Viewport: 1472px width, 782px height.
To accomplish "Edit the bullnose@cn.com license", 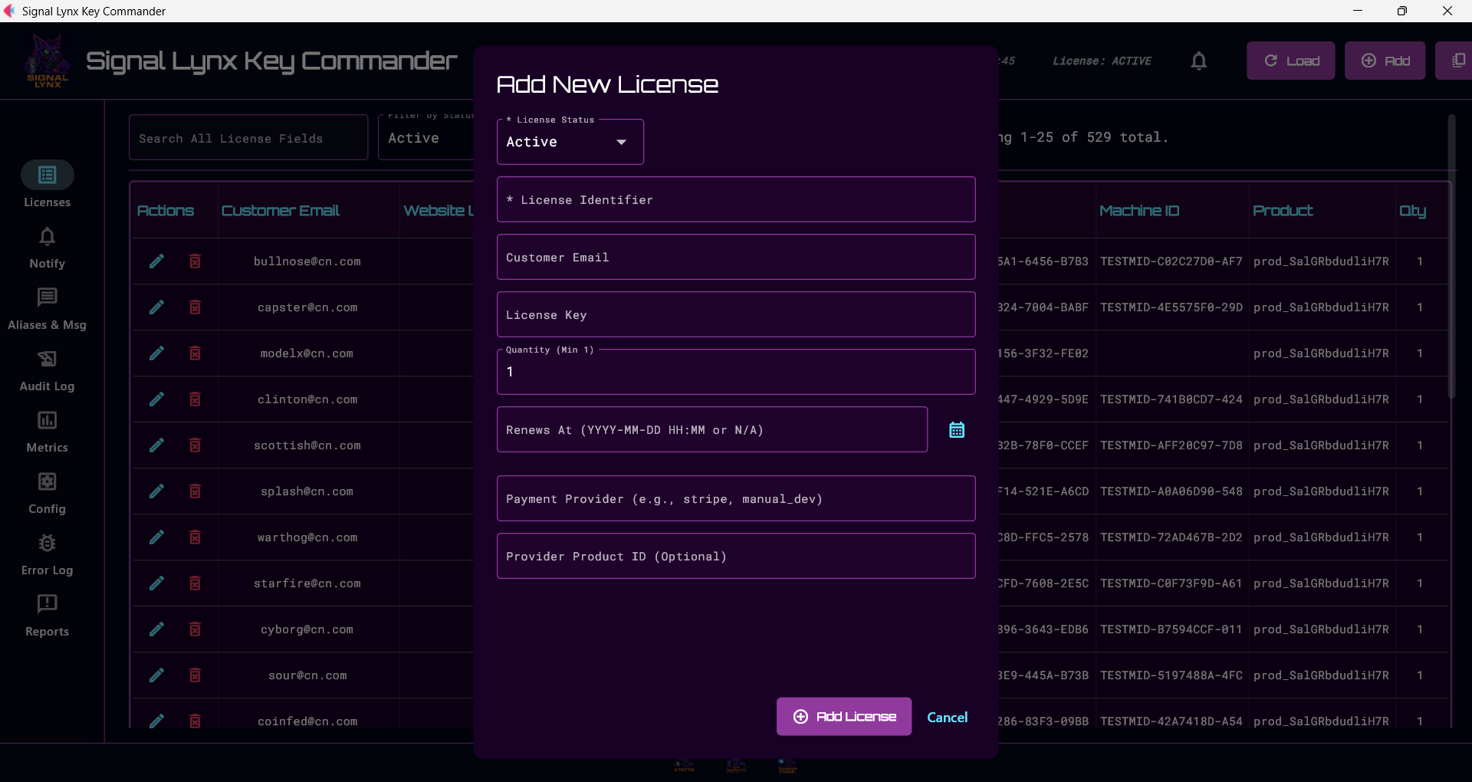I will point(156,261).
